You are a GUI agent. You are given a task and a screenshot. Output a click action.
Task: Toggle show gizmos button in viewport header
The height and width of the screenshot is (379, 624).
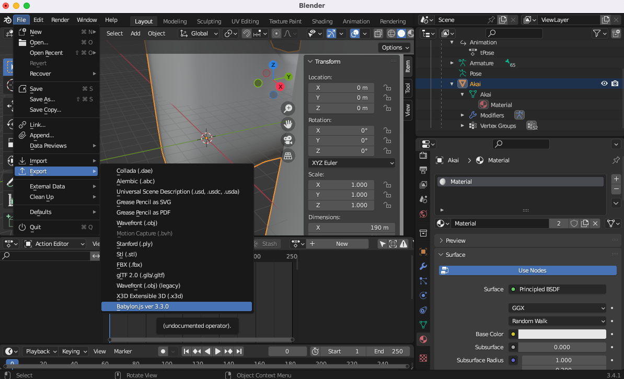331,33
